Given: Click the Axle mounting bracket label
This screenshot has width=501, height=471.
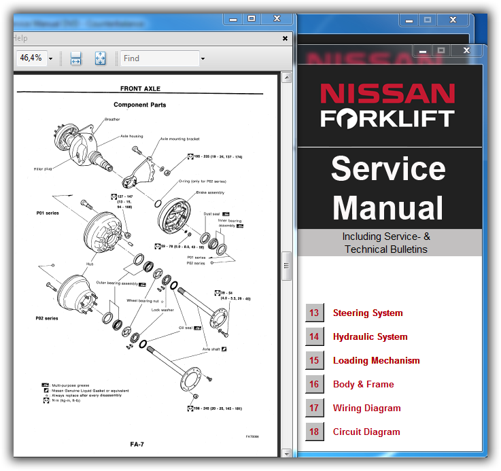Looking at the screenshot, I should (x=179, y=139).
